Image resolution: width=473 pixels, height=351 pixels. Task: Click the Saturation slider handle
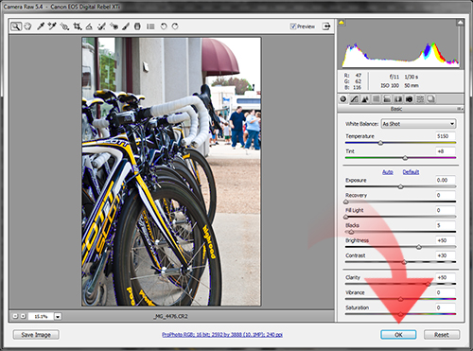[400, 314]
